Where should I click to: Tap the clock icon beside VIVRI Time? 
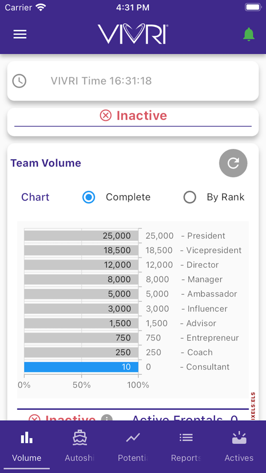19,81
